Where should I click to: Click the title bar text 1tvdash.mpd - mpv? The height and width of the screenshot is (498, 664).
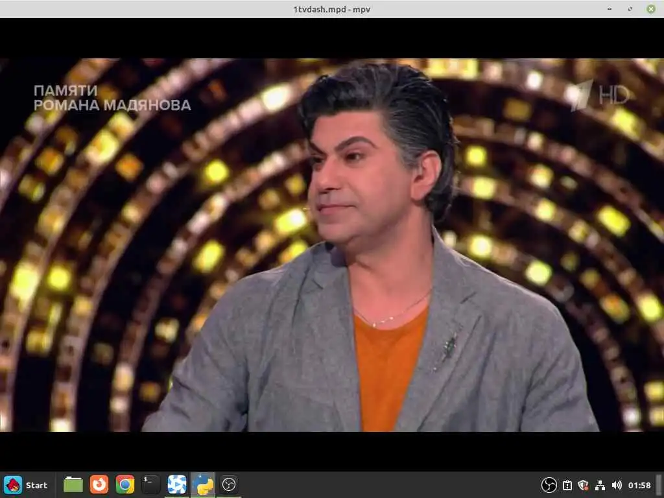(x=332, y=9)
